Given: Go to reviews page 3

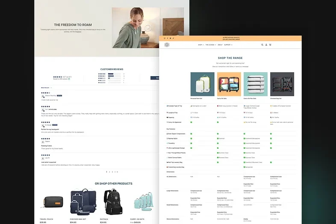Looking at the screenshot, I should [x=112, y=172].
